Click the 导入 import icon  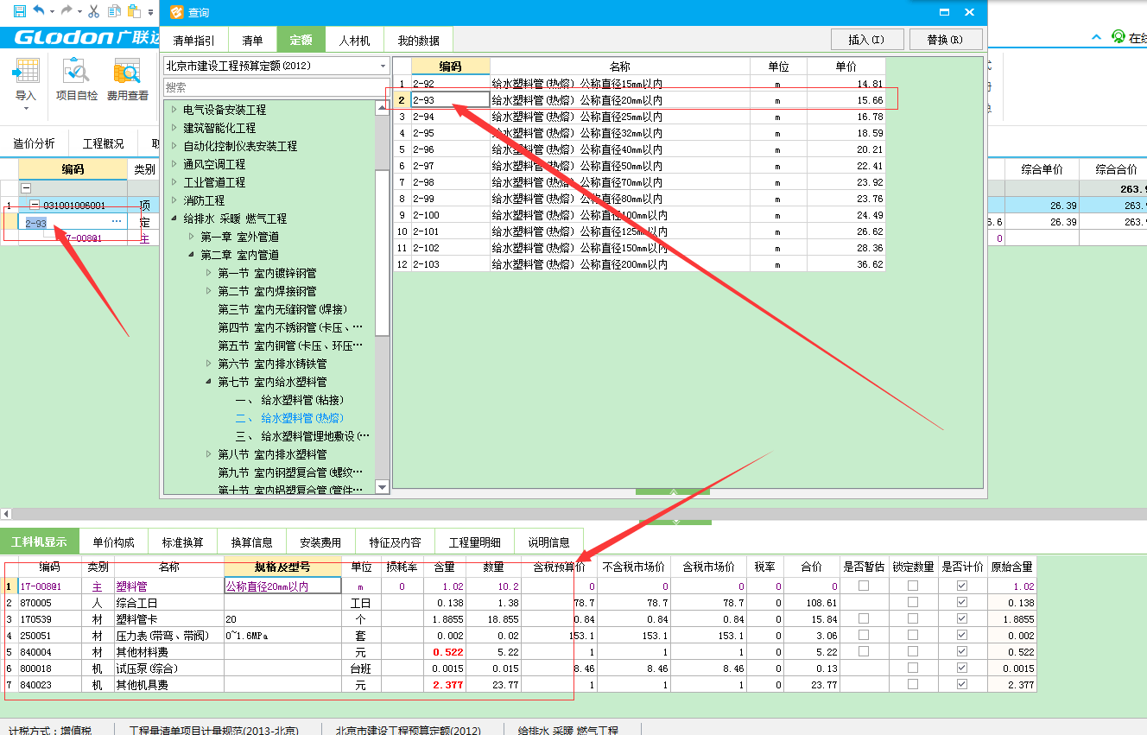point(26,72)
